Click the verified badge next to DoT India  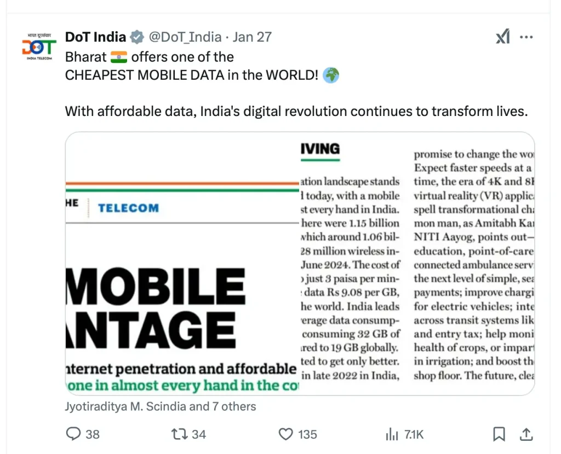tap(136, 37)
